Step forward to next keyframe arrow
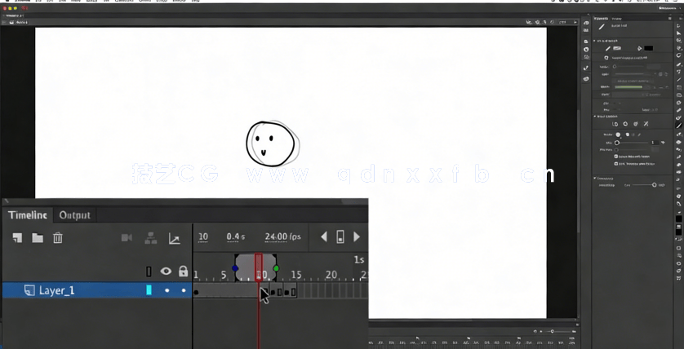This screenshot has height=349, width=684. point(357,236)
